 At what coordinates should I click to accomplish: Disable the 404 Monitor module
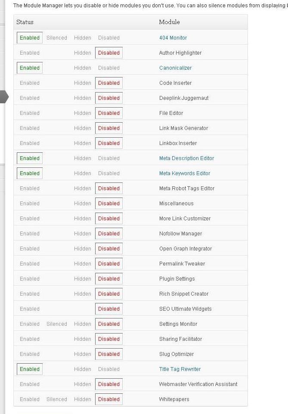point(108,38)
